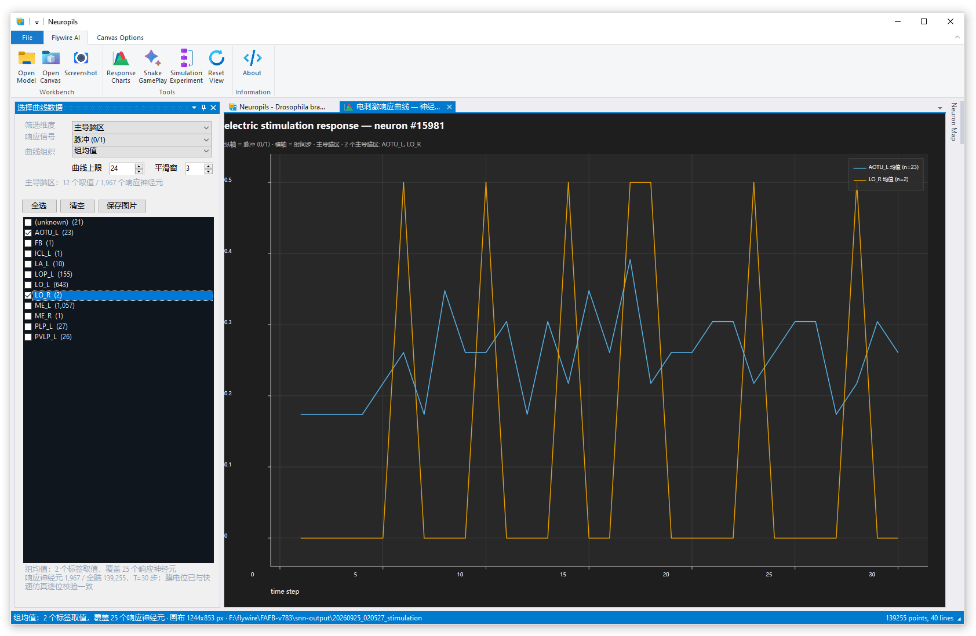The image size is (976, 636).
Task: Switch to the Canvas Options ribbon tab
Action: click(x=120, y=38)
